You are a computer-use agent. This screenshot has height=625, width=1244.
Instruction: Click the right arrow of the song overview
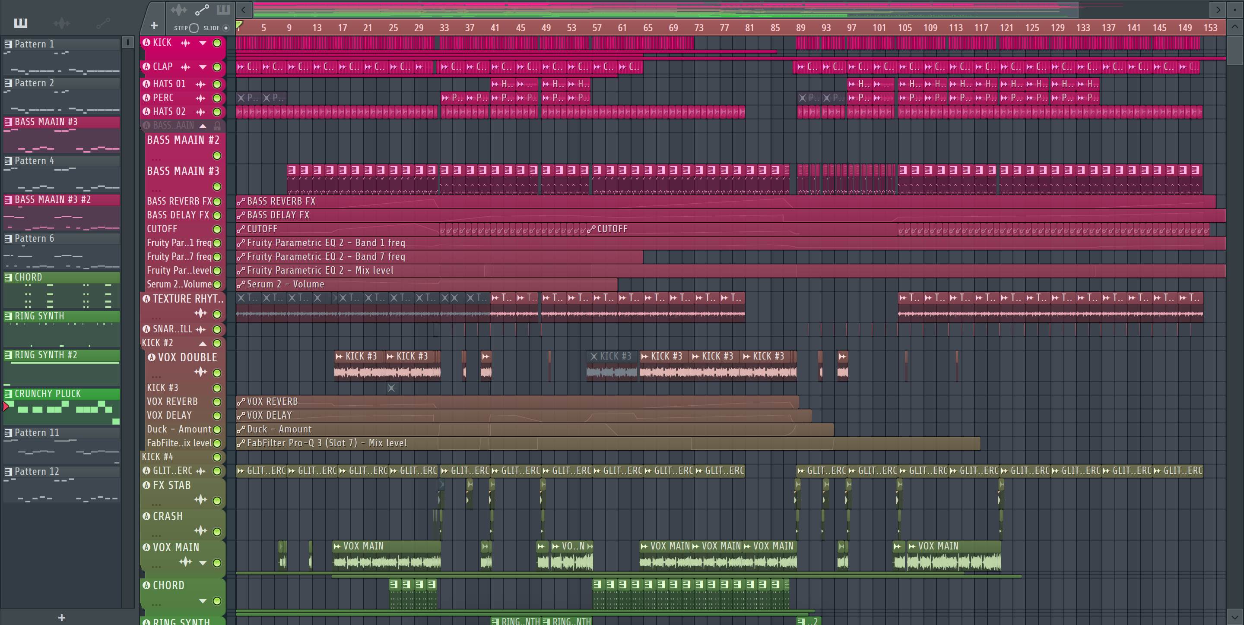coord(1218,9)
